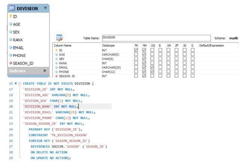Click the Datatype column header
Image resolution: width=249 pixels, height=162 pixels.
click(x=108, y=45)
